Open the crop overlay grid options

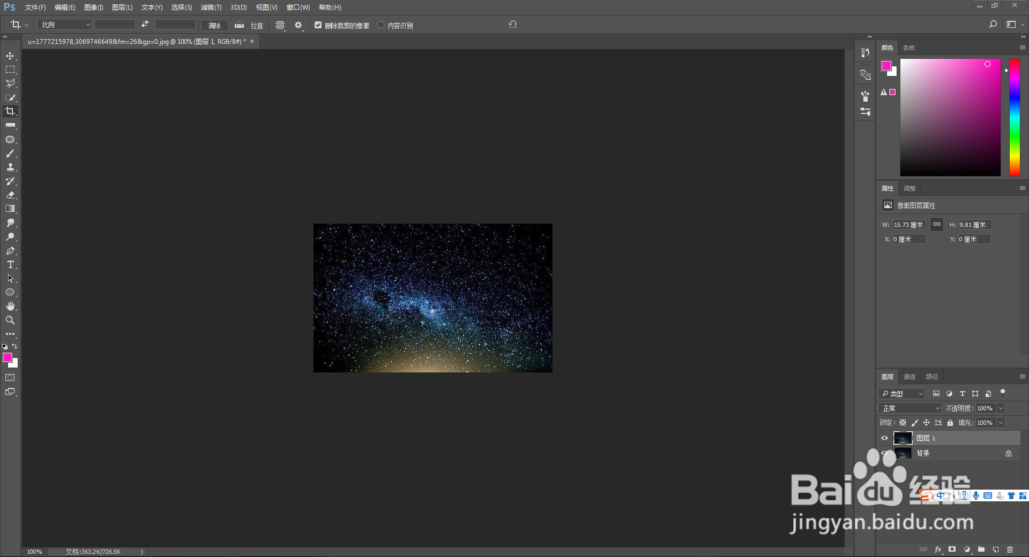coord(280,25)
